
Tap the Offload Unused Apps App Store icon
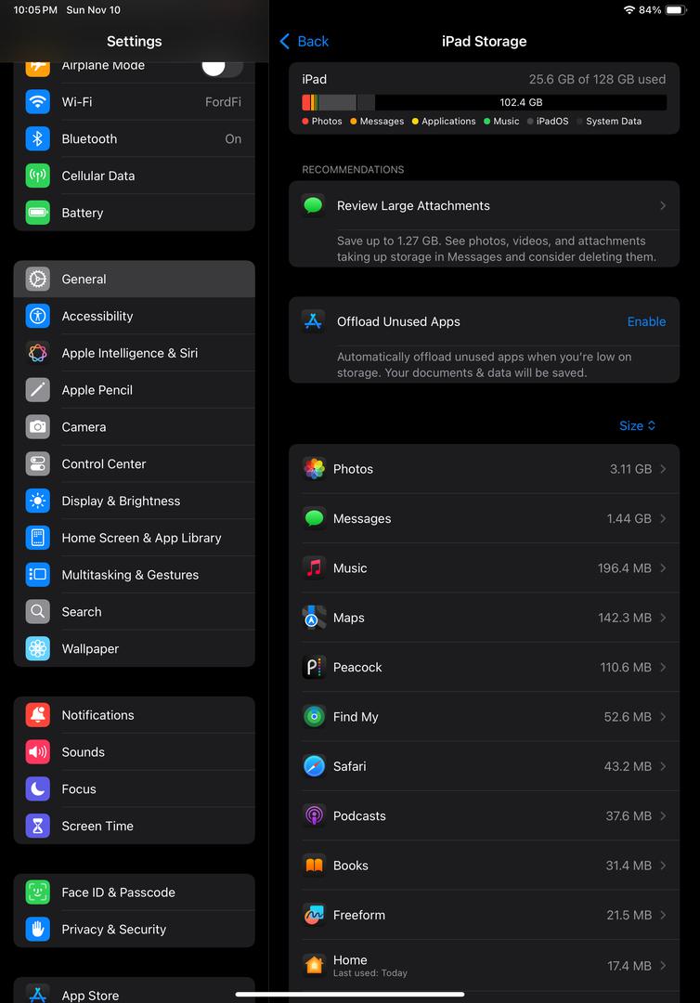313,321
